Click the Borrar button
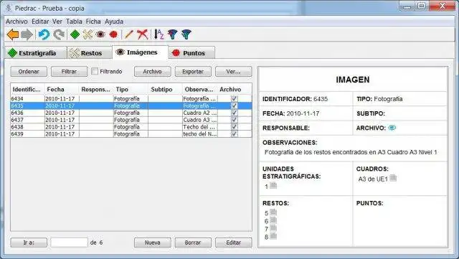Viewport: 459px width, 259px height. [193, 242]
